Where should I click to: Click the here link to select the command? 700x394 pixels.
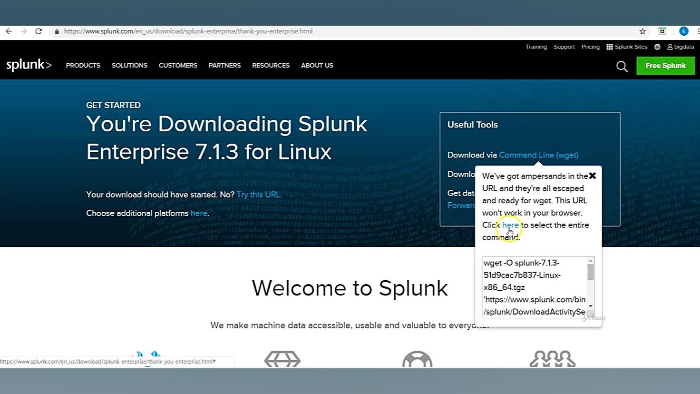point(510,225)
